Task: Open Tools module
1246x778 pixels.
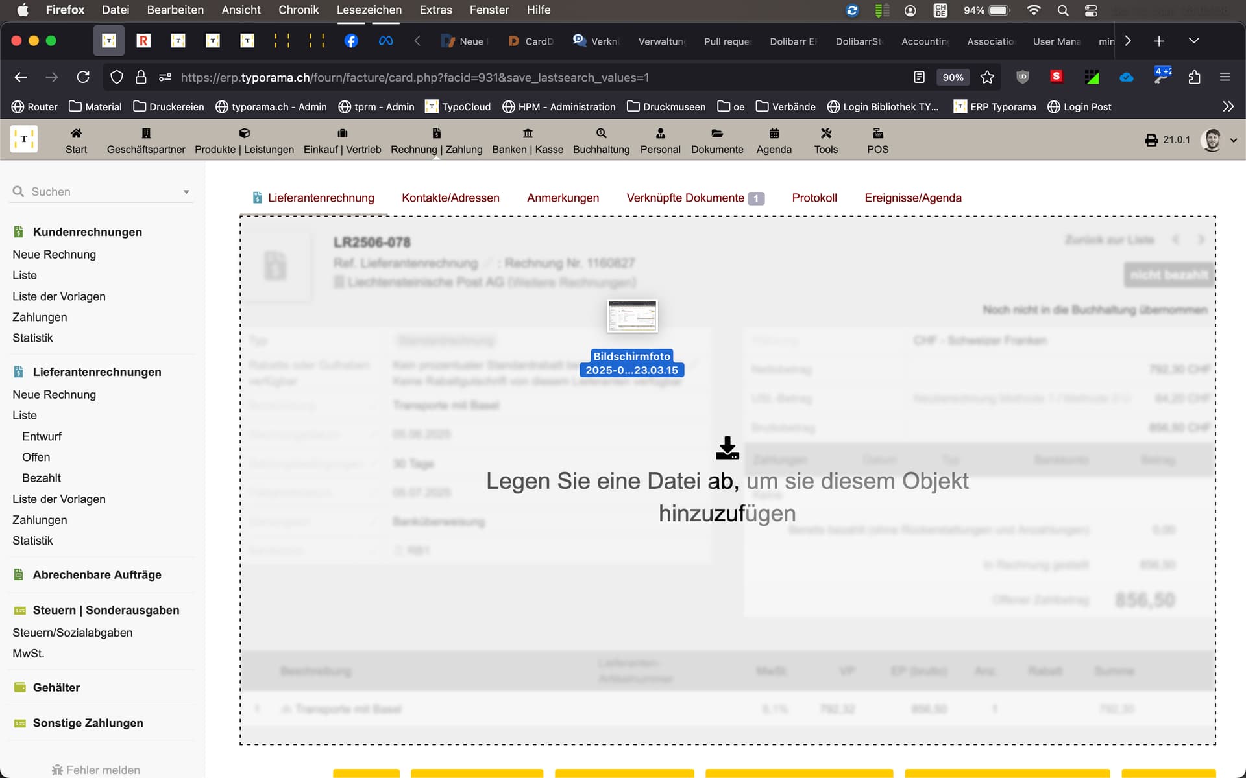Action: point(825,140)
